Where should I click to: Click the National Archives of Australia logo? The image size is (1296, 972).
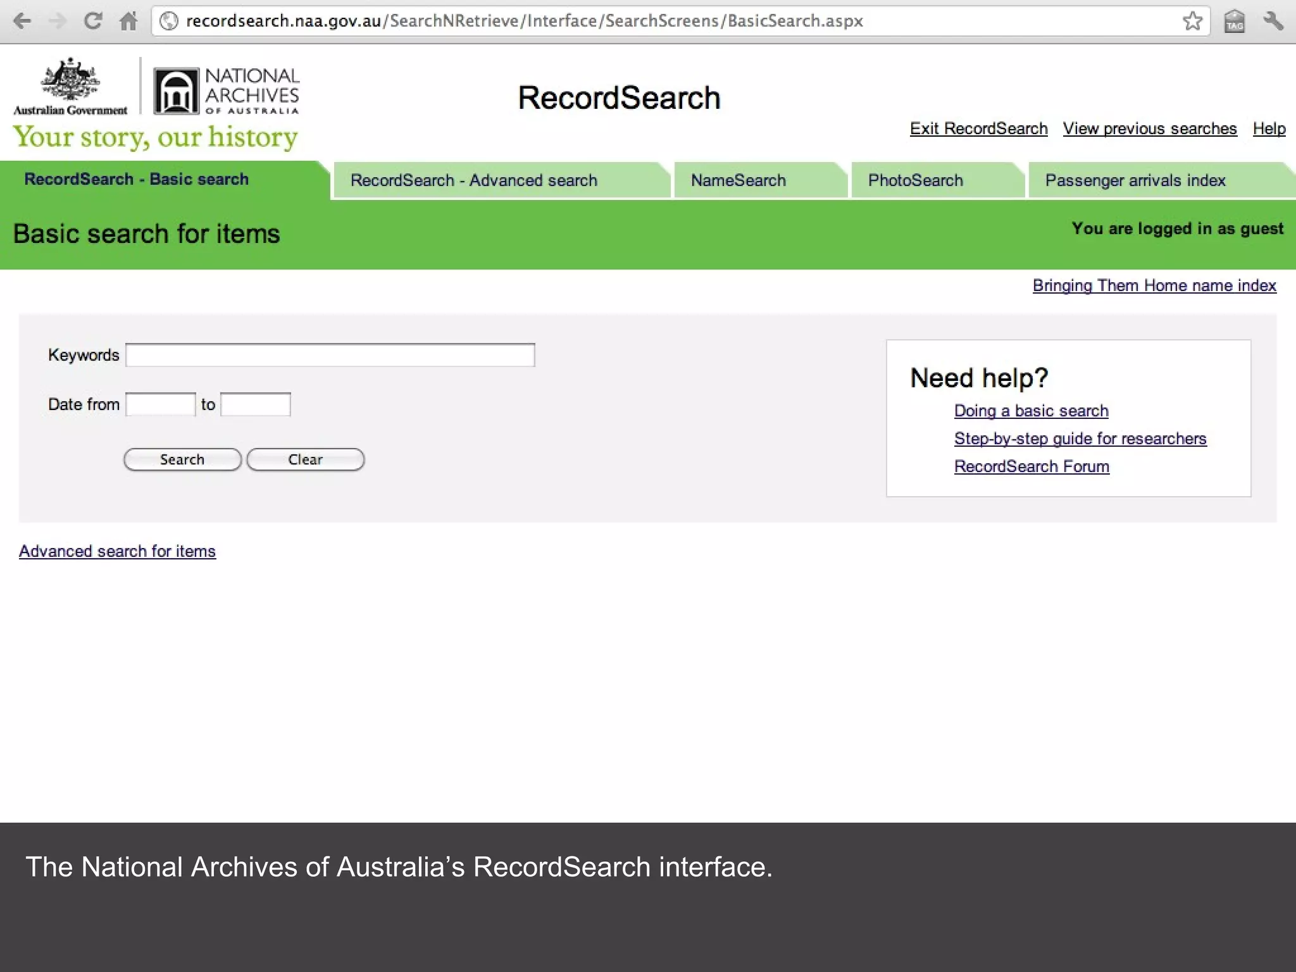point(227,91)
